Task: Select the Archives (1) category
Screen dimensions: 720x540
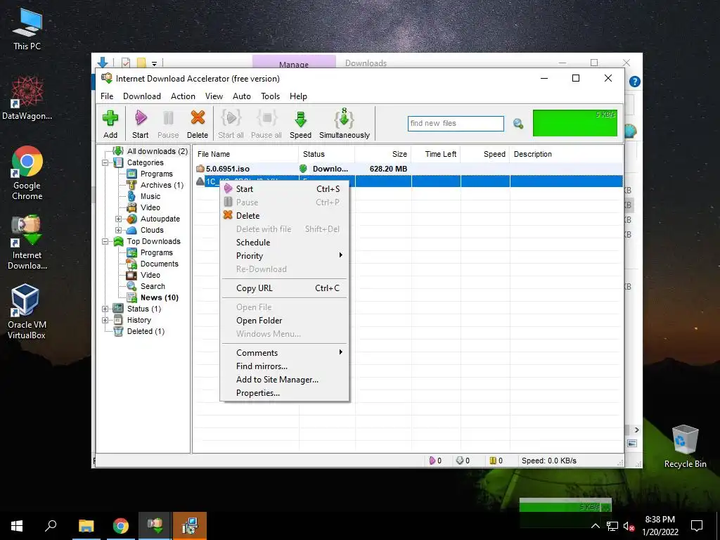Action: coord(162,185)
